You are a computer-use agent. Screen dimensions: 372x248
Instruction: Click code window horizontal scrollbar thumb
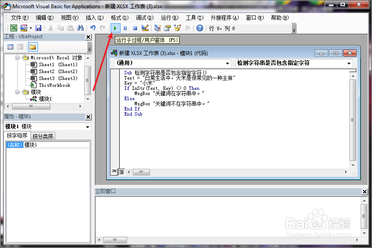[141, 172]
